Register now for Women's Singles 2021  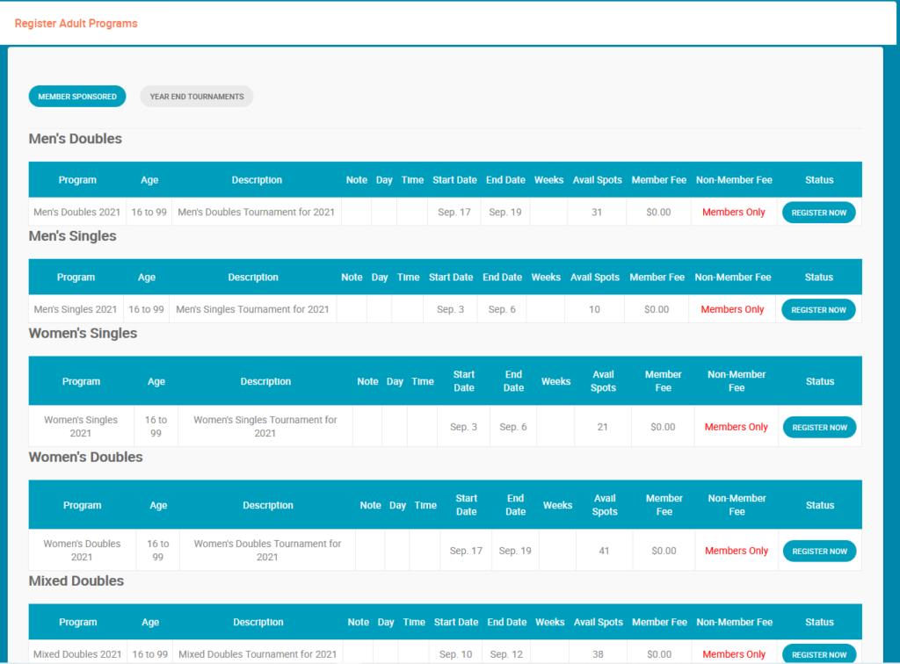point(820,427)
